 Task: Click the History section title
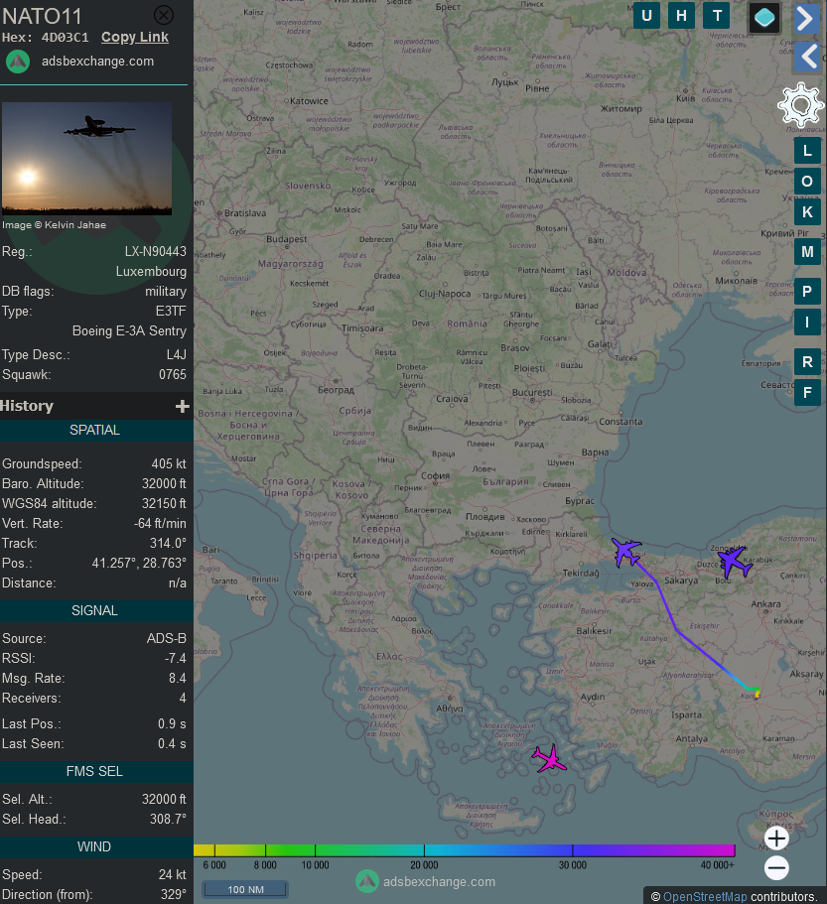[27, 406]
